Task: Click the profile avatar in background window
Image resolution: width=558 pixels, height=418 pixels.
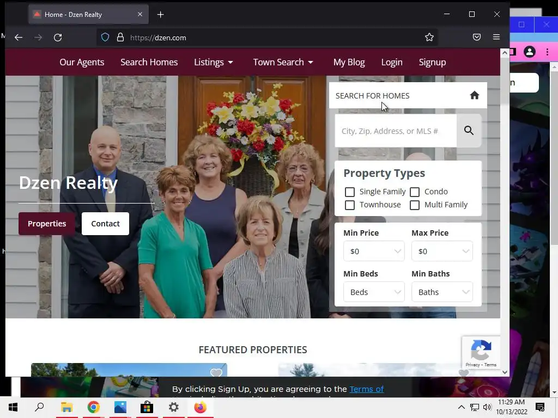Action: [530, 52]
